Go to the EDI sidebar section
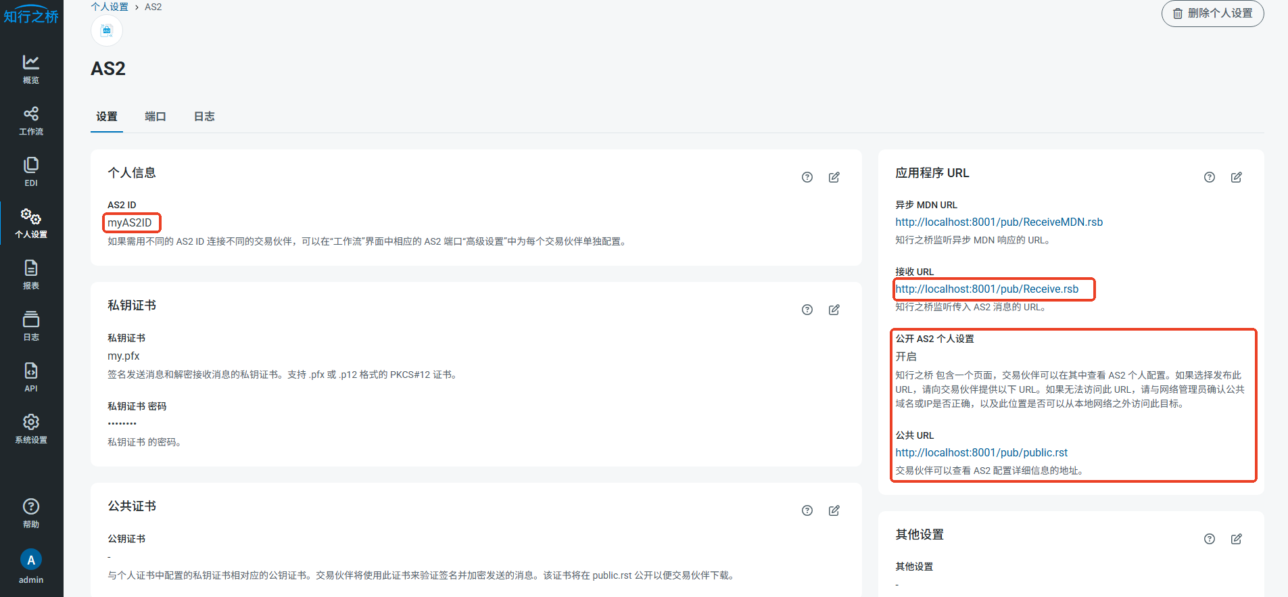 click(x=31, y=172)
